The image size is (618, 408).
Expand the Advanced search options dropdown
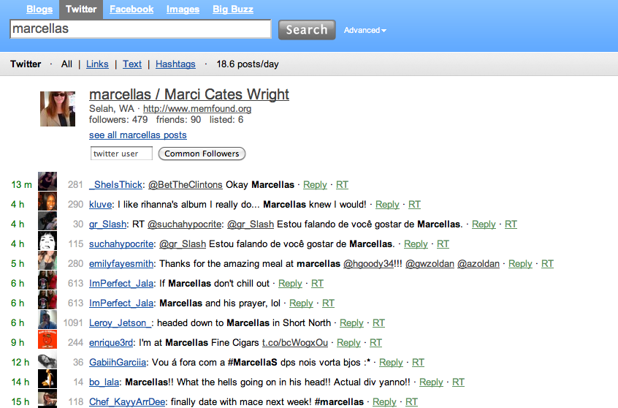click(x=365, y=30)
